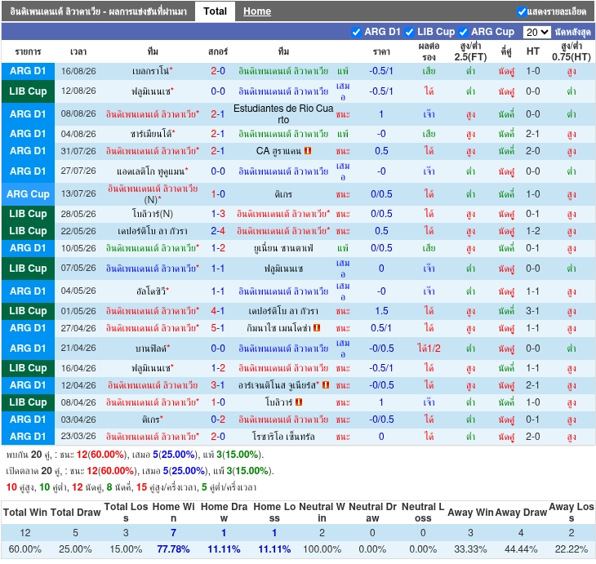
Task: Click the Total Loss percentage 15.00%
Action: coord(126,549)
